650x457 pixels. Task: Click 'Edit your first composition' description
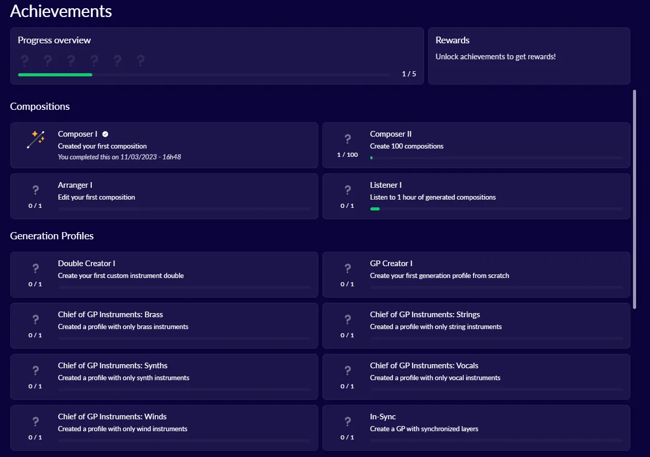tap(96, 197)
